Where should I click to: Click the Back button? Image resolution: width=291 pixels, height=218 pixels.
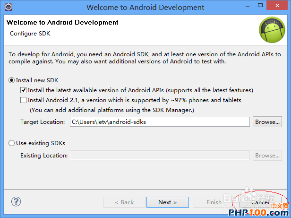[x=124, y=202]
